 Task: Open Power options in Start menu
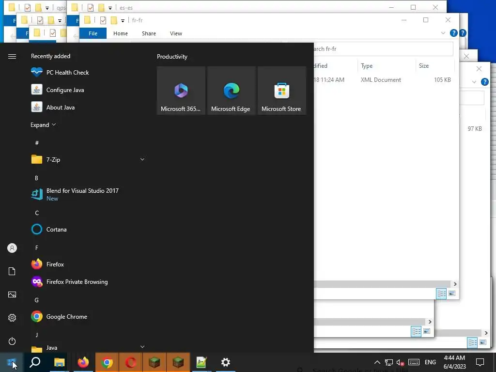[x=12, y=341]
